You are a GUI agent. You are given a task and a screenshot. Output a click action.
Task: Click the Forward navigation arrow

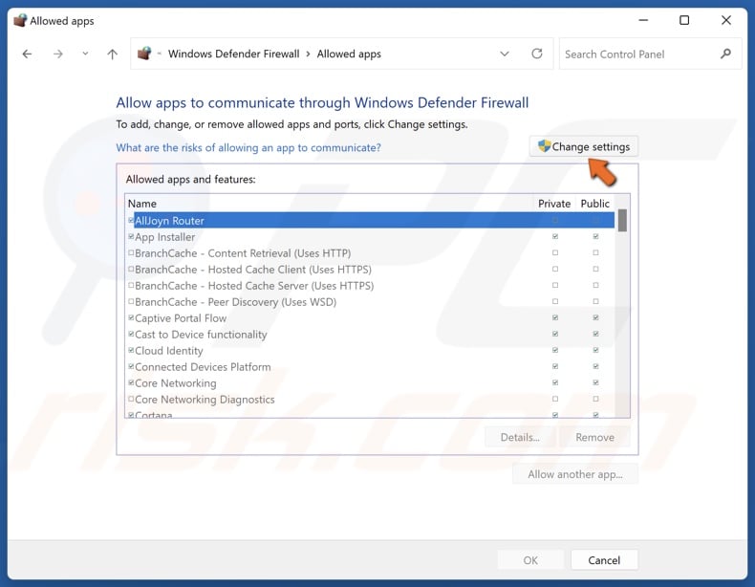57,54
